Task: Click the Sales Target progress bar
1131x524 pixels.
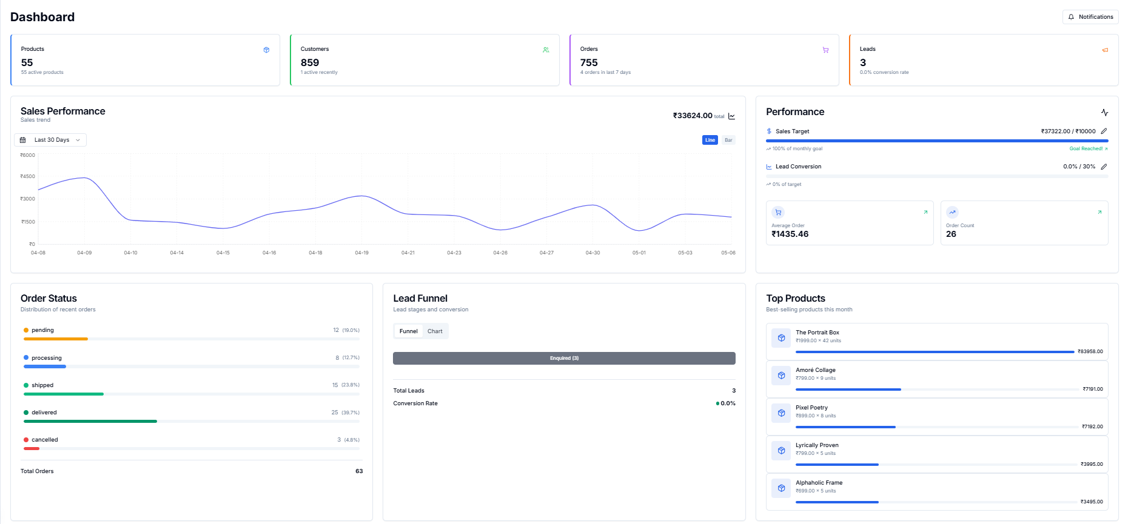Action: click(936, 141)
